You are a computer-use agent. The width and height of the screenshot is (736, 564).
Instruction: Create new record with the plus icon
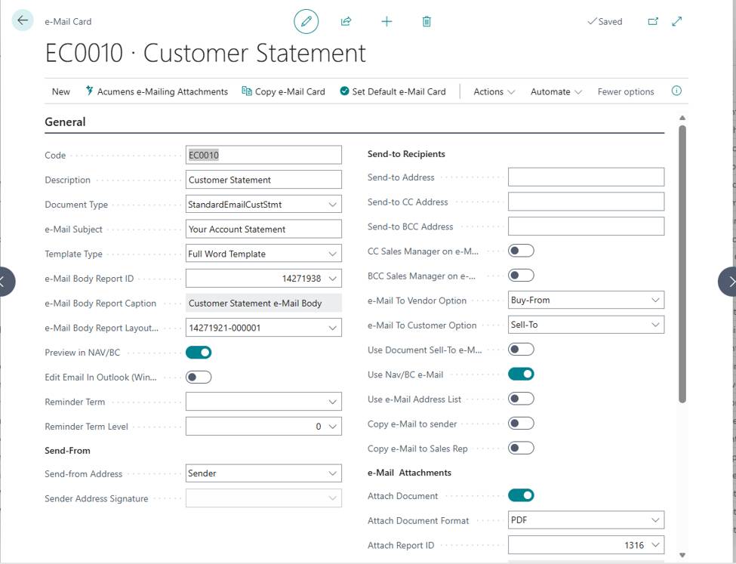point(386,21)
